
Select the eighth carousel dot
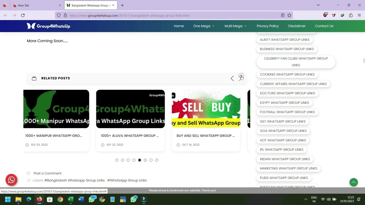click(x=157, y=160)
